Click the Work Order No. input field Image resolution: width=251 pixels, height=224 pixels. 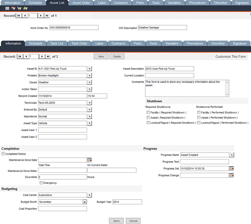(74, 28)
